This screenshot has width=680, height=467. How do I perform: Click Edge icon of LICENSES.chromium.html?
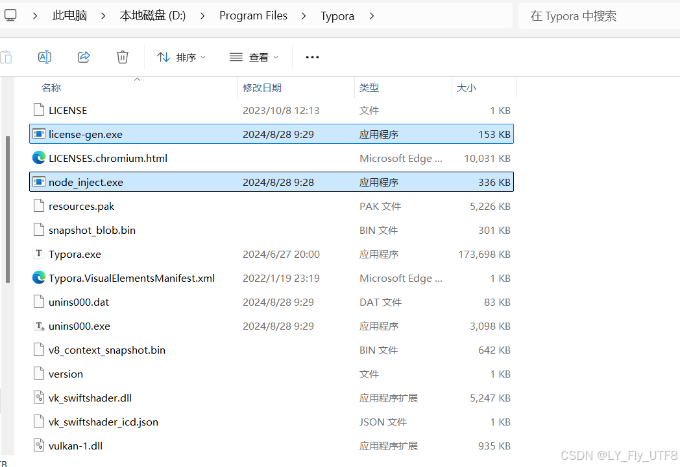click(x=38, y=157)
